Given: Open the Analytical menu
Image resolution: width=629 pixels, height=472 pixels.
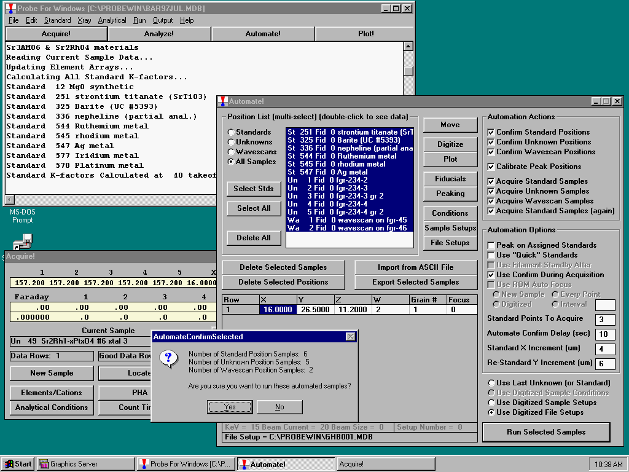Looking at the screenshot, I should pyautogui.click(x=112, y=20).
